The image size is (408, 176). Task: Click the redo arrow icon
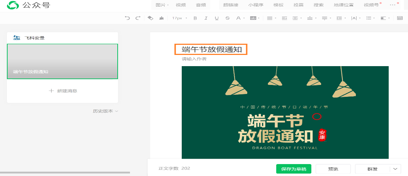pos(138,18)
